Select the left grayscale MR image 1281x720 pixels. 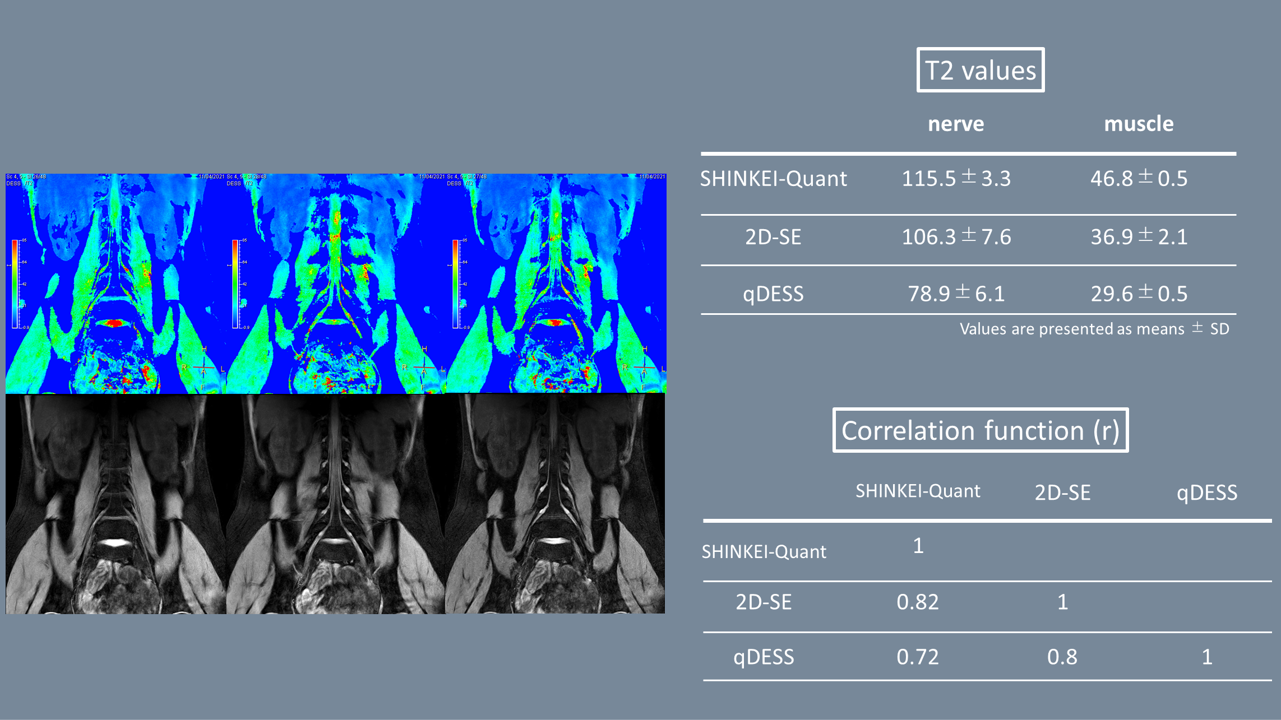tap(115, 504)
